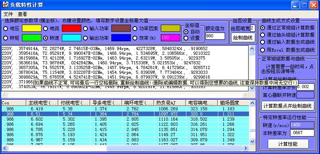Click the yellow 电压 color swatch
Image resolution: width=320 pixels, height=154 pixels.
pyautogui.click(x=32, y=28)
